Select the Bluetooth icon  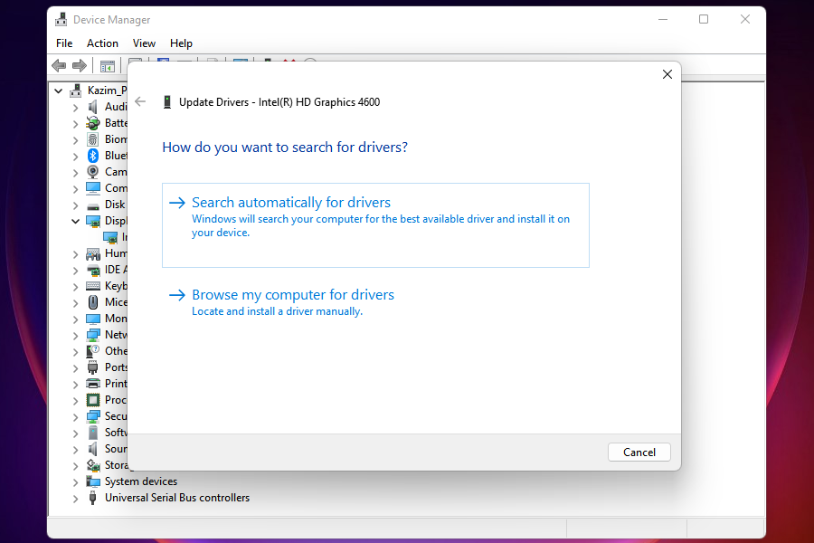[93, 156]
